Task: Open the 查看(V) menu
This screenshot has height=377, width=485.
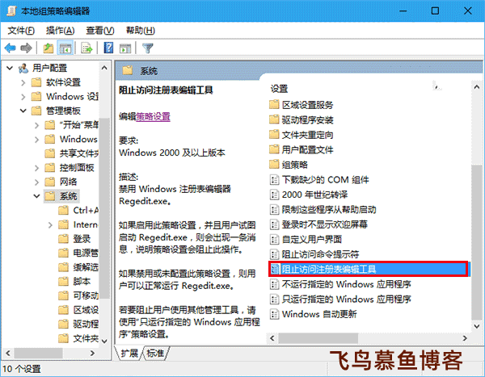Action: 100,31
